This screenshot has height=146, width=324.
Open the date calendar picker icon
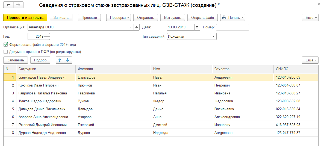click(197, 27)
